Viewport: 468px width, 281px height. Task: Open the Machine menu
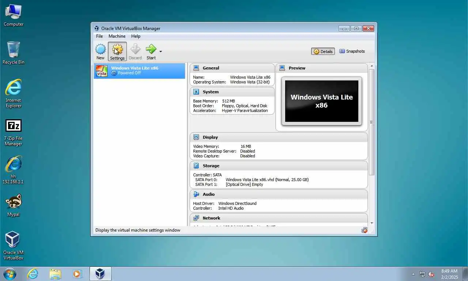117,36
